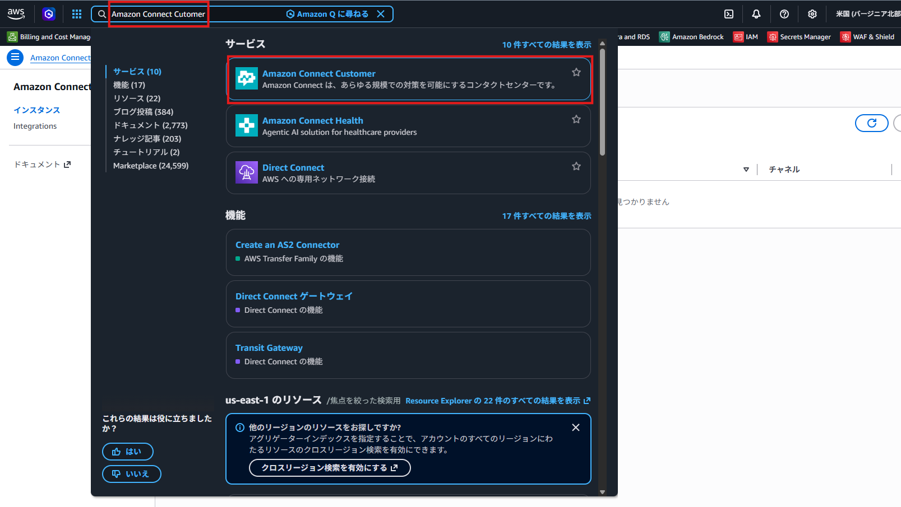Click the search results scrollbar
Image resolution: width=901 pixels, height=507 pixels.
pyautogui.click(x=603, y=102)
